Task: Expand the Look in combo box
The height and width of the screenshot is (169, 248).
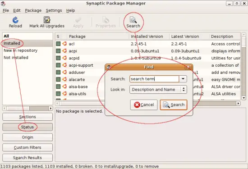Action: coord(158,90)
